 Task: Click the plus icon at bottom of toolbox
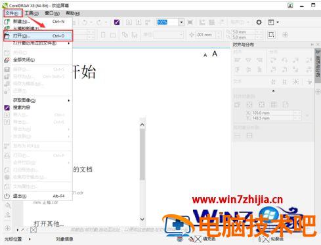coord(7,229)
